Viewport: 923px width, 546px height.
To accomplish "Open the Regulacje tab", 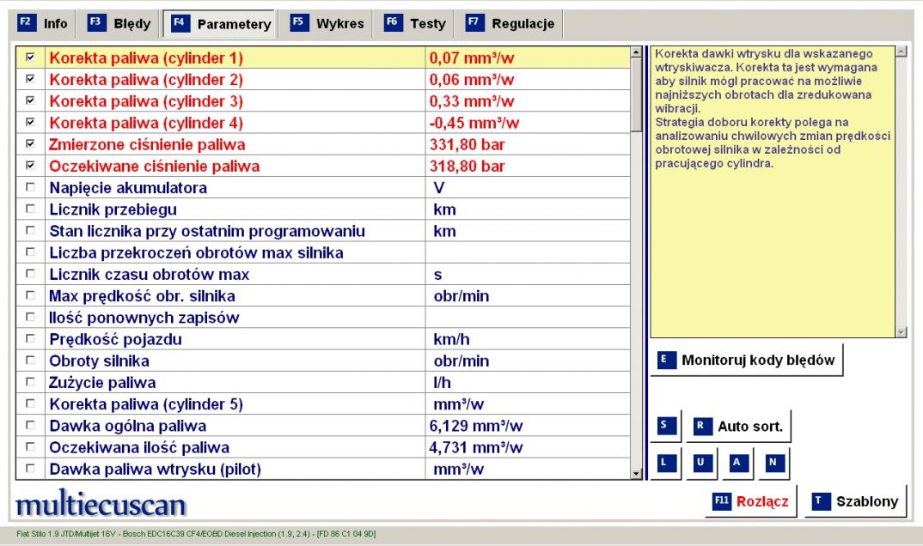I will (511, 23).
